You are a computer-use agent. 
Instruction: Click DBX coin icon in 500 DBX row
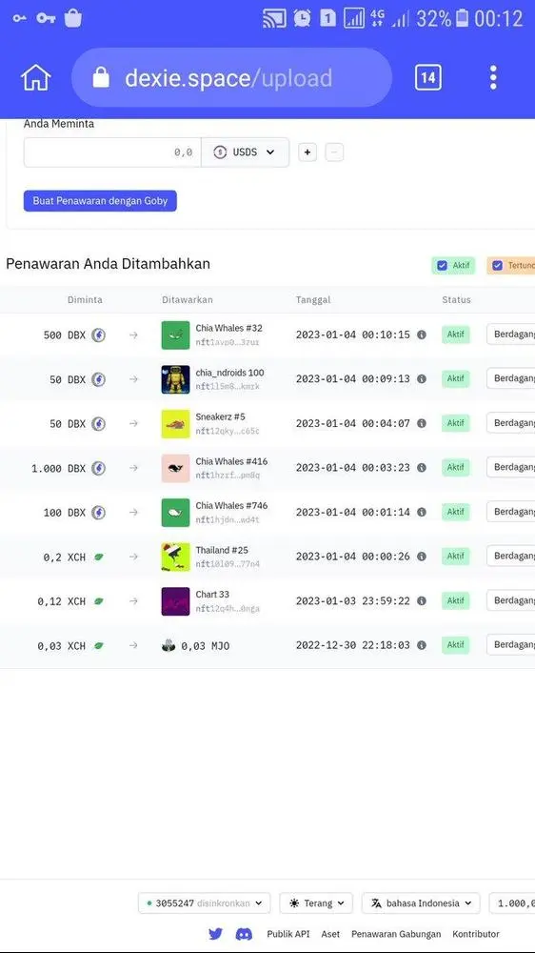pyautogui.click(x=98, y=335)
